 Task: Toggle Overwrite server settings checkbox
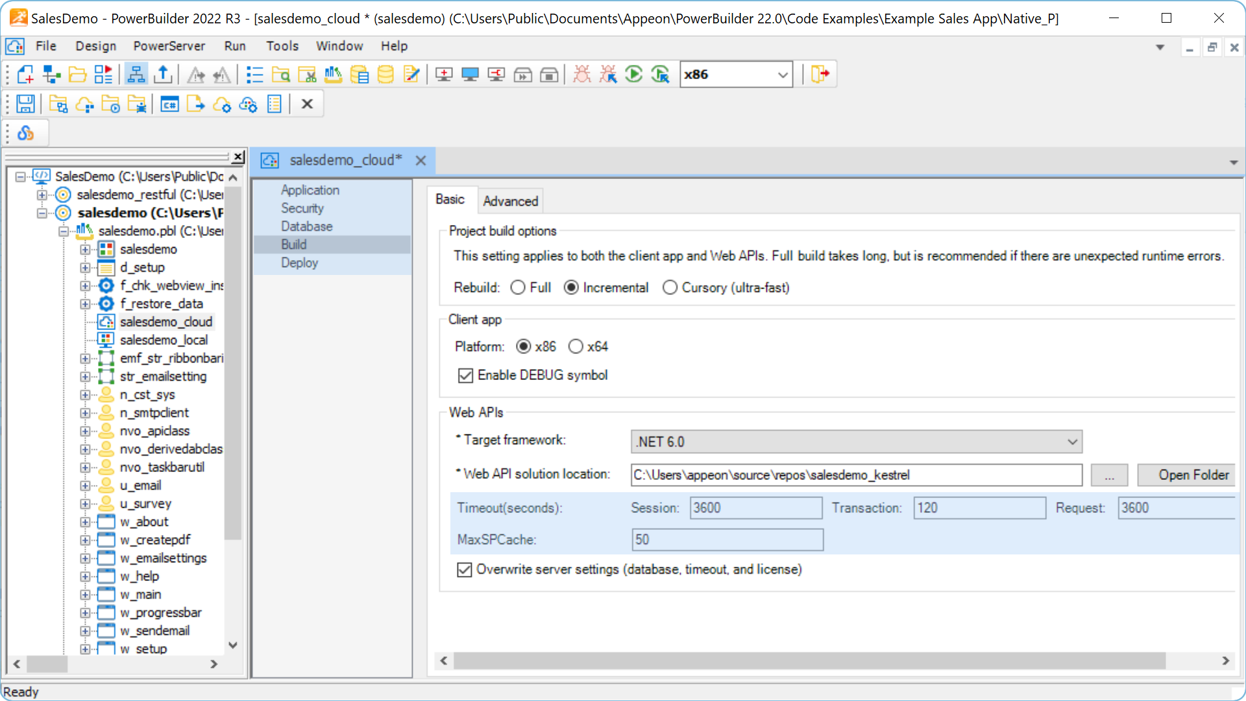click(465, 569)
